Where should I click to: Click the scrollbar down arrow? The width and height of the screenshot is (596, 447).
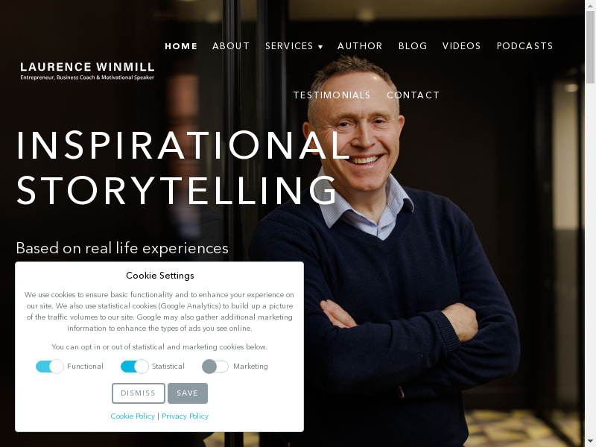tap(590, 442)
